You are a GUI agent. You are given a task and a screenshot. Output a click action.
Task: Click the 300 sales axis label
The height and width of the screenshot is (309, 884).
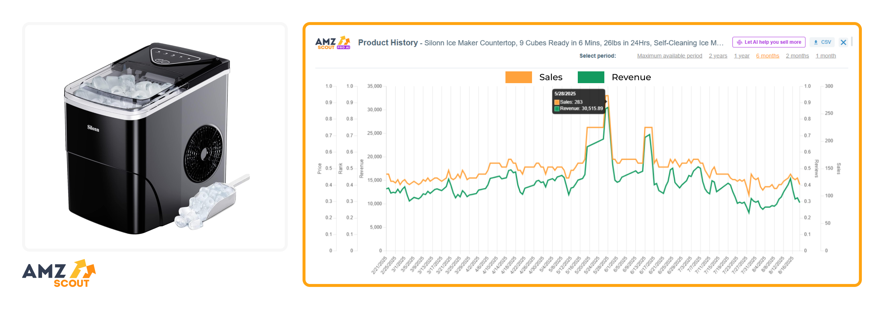pos(829,86)
